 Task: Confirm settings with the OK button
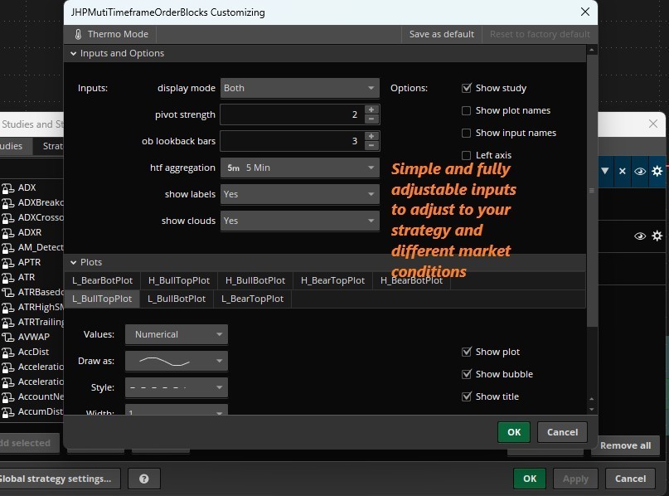pyautogui.click(x=513, y=432)
